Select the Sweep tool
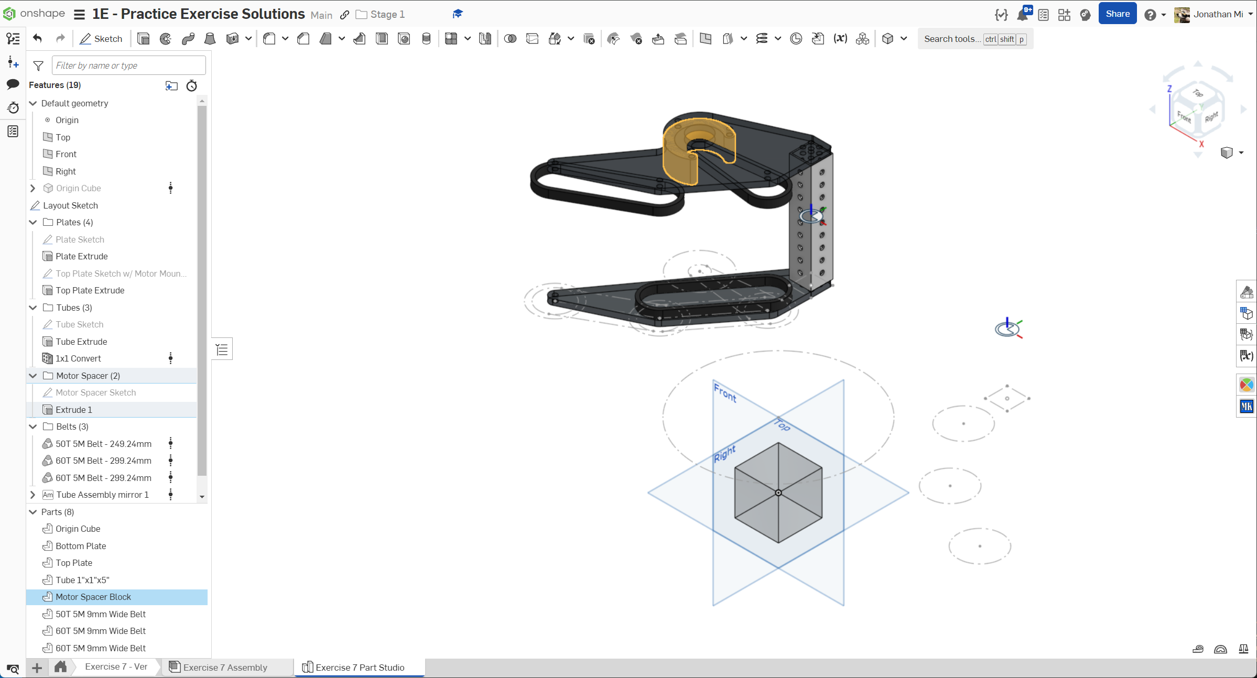The height and width of the screenshot is (678, 1257). point(188,39)
